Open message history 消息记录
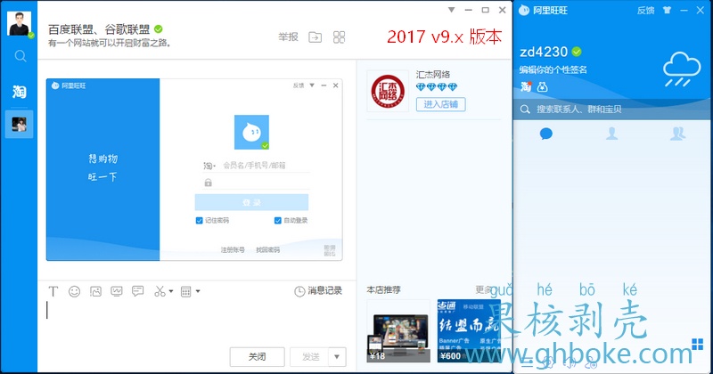The width and height of the screenshot is (713, 374). (x=318, y=291)
